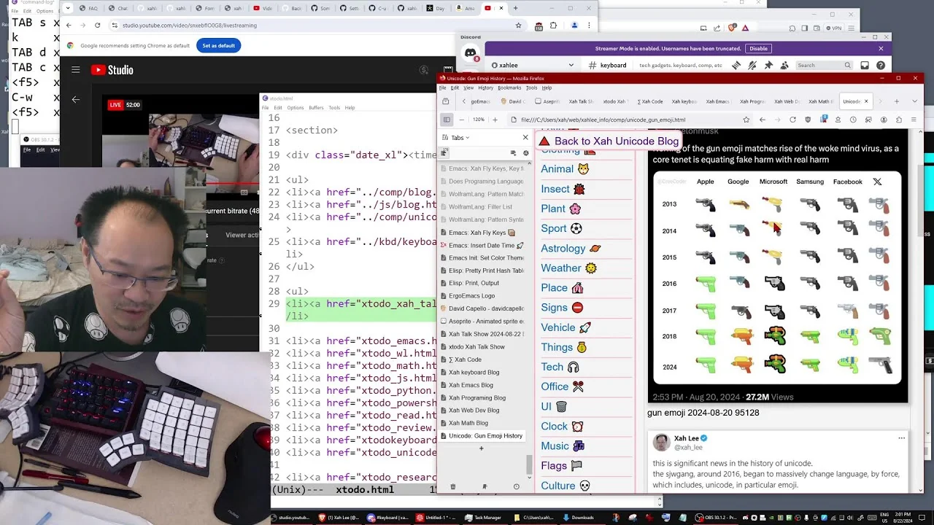Show Discord member list
934x525 pixels.
784,65
